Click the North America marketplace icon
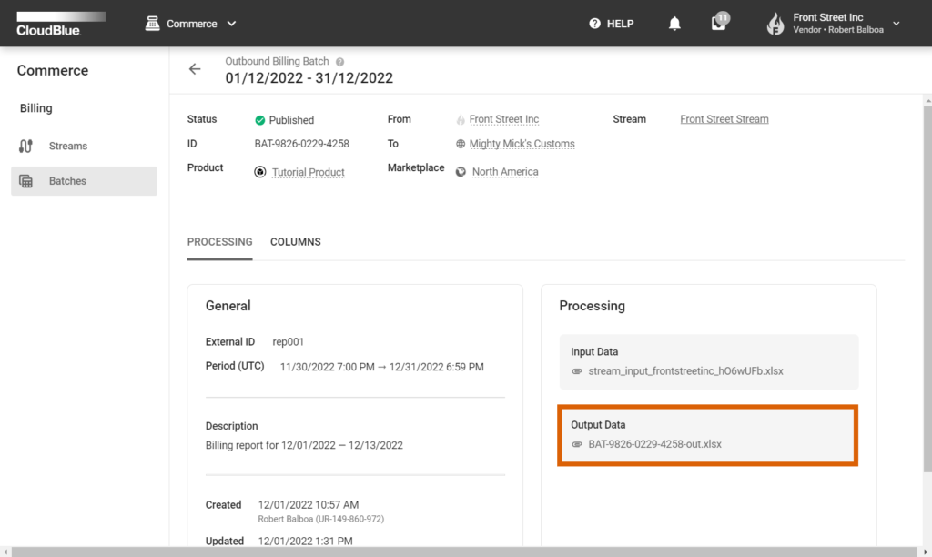This screenshot has width=932, height=557. 461,172
